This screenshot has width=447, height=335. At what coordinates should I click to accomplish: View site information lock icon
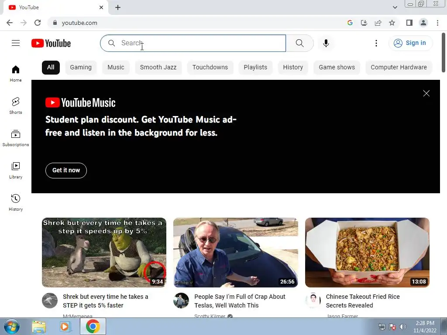(x=55, y=23)
